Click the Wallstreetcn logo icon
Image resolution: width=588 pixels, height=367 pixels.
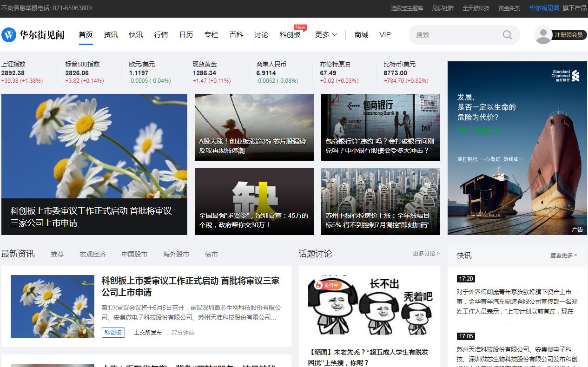9,35
